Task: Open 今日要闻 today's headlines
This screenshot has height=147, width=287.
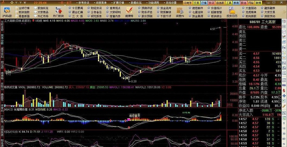Action: (x=76, y=8)
